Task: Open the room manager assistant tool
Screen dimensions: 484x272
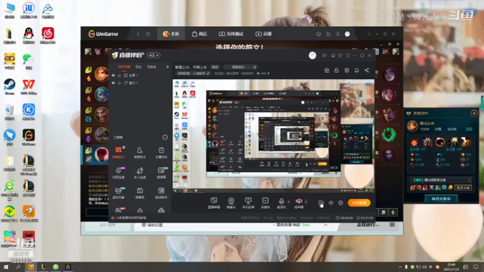Action: click(x=140, y=152)
